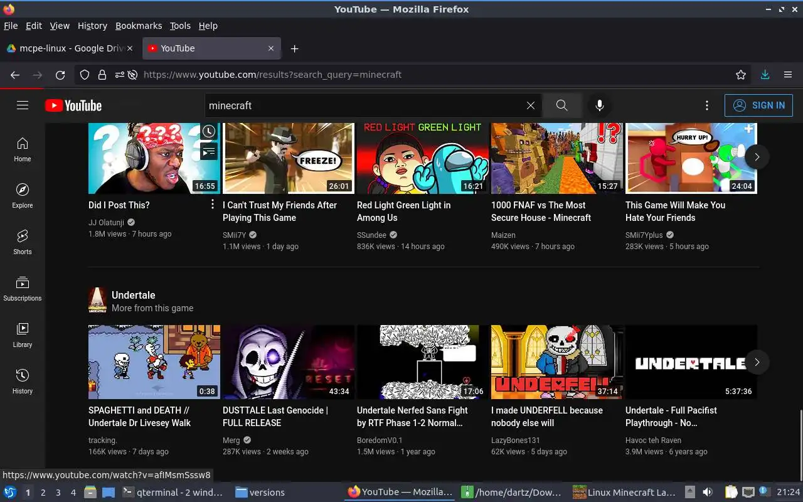This screenshot has width=803, height=502.
Task: Open the Tools menu
Action: (180, 26)
